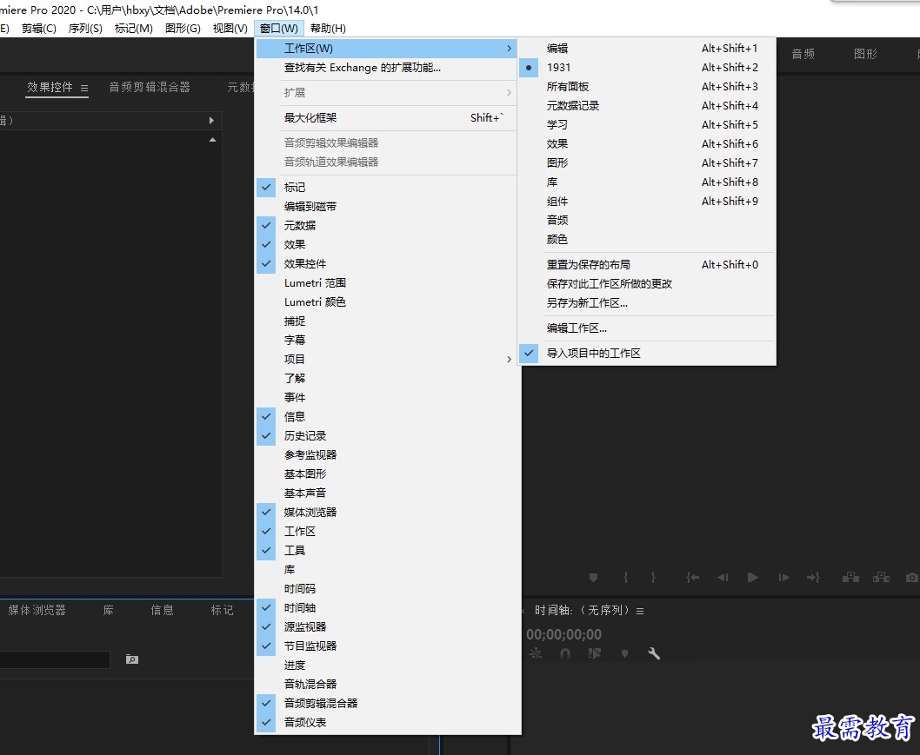Click new bin search folder icon

132,659
